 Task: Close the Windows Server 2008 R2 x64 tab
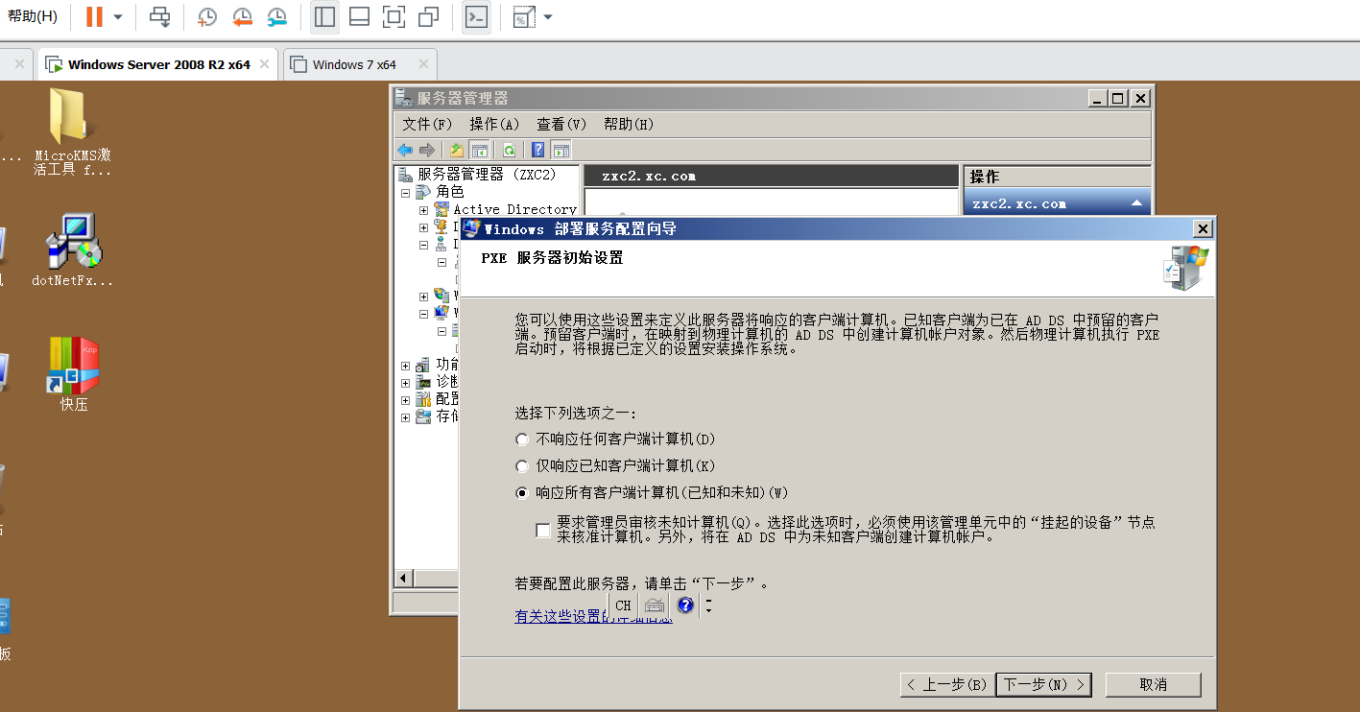(266, 64)
